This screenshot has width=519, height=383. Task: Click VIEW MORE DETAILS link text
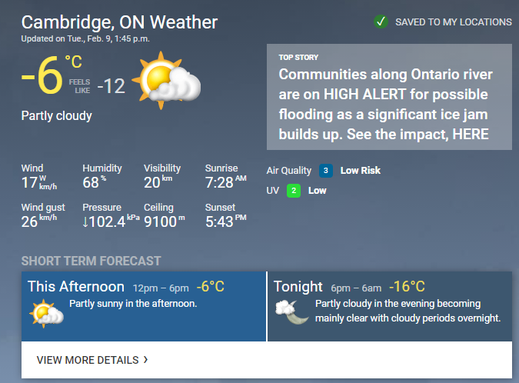point(88,360)
